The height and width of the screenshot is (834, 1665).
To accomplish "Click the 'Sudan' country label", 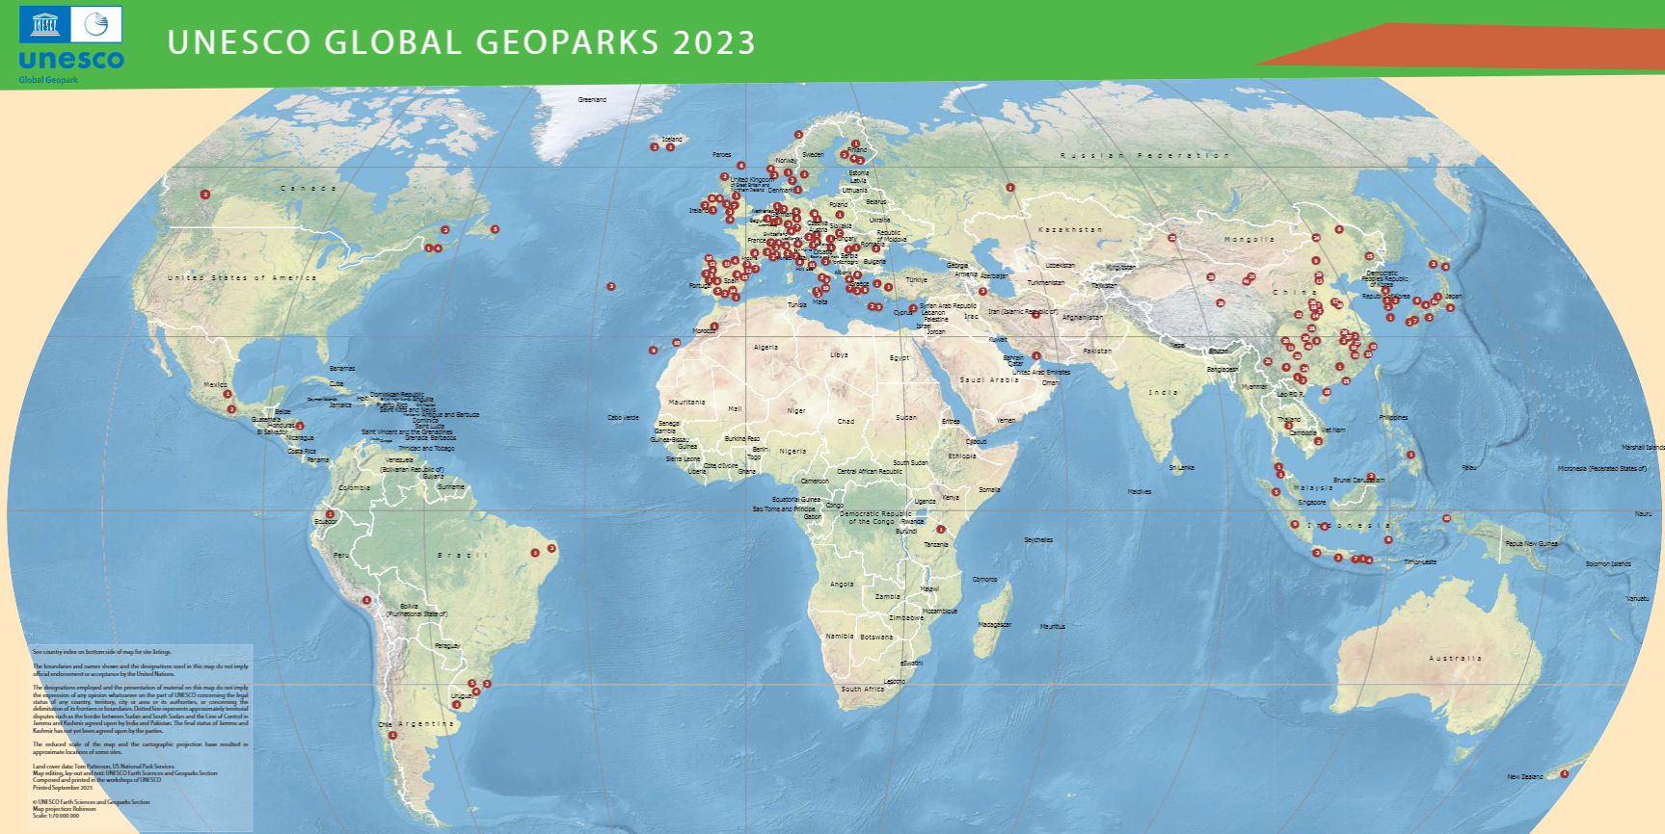I will click(x=906, y=418).
